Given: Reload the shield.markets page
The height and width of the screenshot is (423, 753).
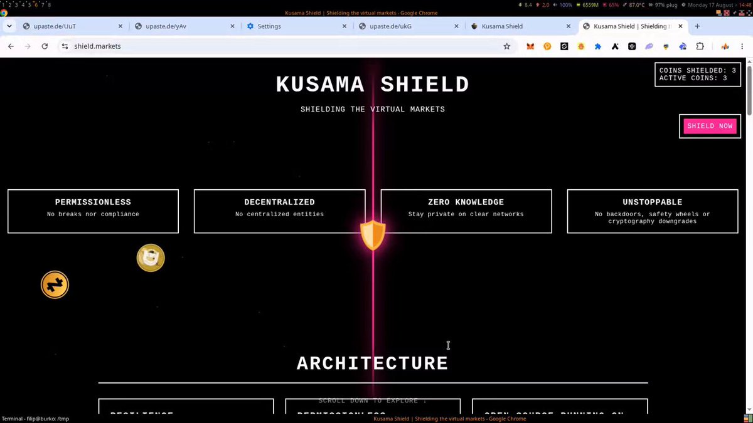Looking at the screenshot, I should (x=45, y=46).
